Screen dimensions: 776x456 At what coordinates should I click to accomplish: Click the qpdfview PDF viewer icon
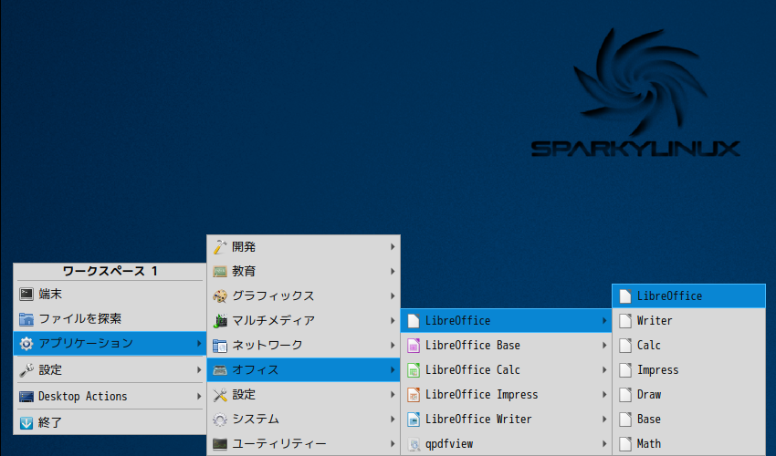(x=414, y=444)
